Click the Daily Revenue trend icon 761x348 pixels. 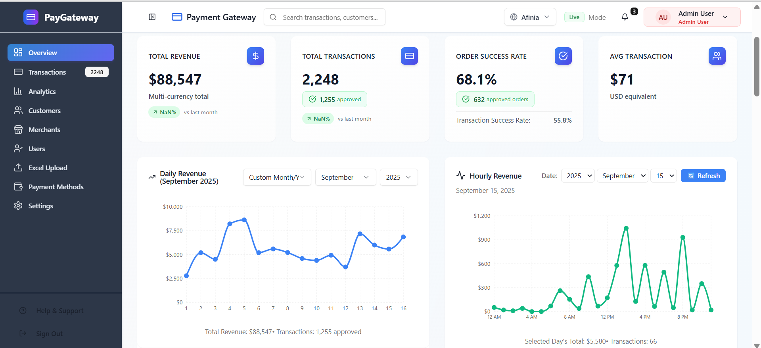152,177
